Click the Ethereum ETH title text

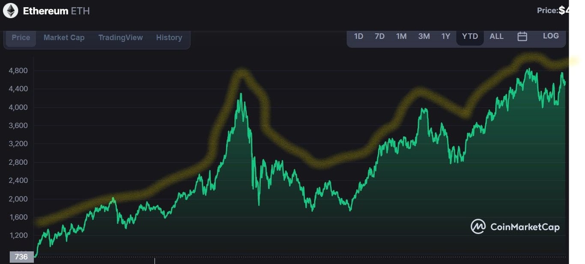[x=56, y=11]
